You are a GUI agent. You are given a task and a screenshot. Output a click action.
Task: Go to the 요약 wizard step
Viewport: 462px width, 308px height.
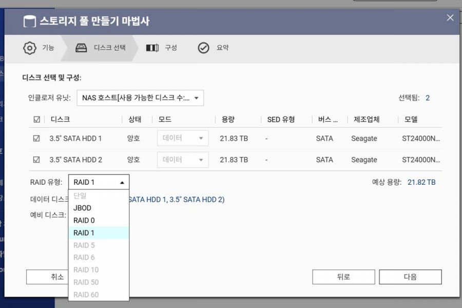pyautogui.click(x=214, y=48)
